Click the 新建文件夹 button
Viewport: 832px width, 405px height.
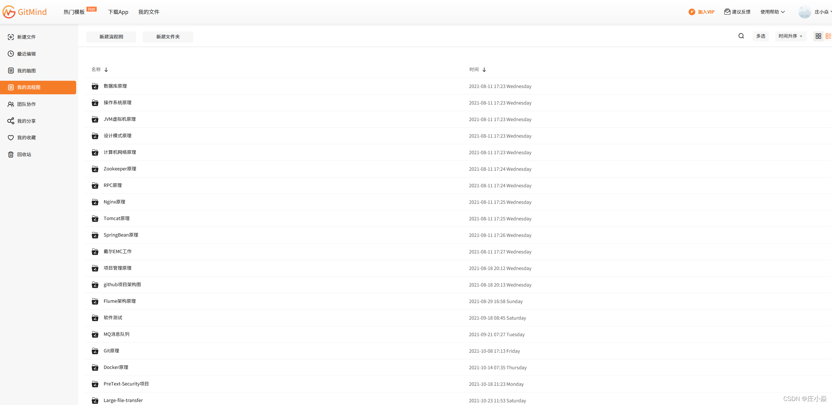(168, 37)
